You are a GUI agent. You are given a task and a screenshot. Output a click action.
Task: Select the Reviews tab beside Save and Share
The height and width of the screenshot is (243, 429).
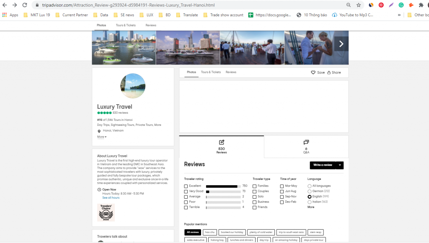coord(231,72)
